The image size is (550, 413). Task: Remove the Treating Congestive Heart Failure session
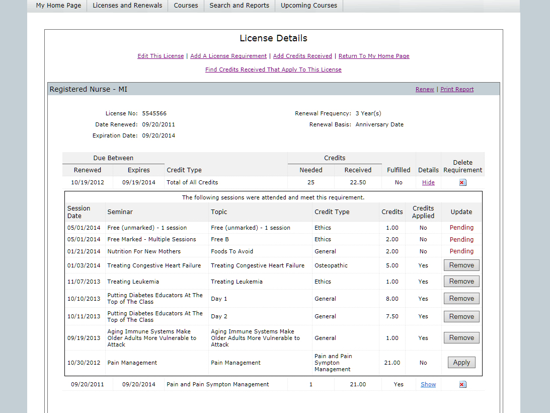[461, 265]
